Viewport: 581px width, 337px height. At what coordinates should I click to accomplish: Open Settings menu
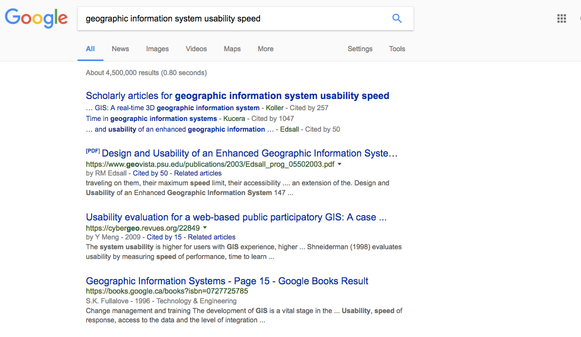coord(360,49)
